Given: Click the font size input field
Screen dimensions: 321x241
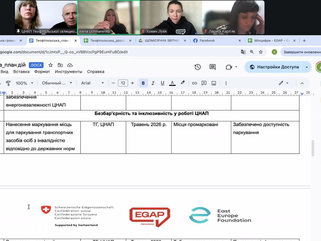Looking at the screenshot, I should (123, 83).
